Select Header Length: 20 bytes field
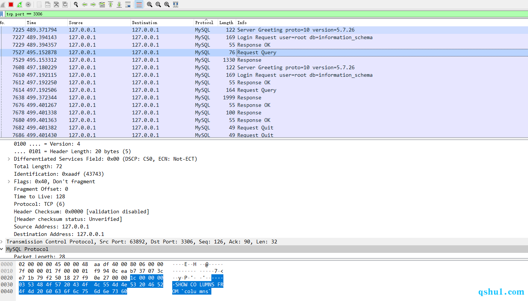This screenshot has width=528, height=301. [x=73, y=151]
